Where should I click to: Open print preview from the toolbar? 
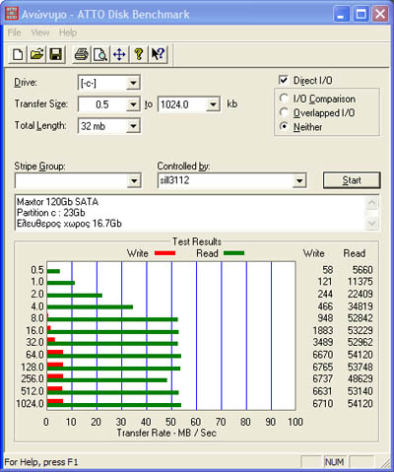coord(100,54)
